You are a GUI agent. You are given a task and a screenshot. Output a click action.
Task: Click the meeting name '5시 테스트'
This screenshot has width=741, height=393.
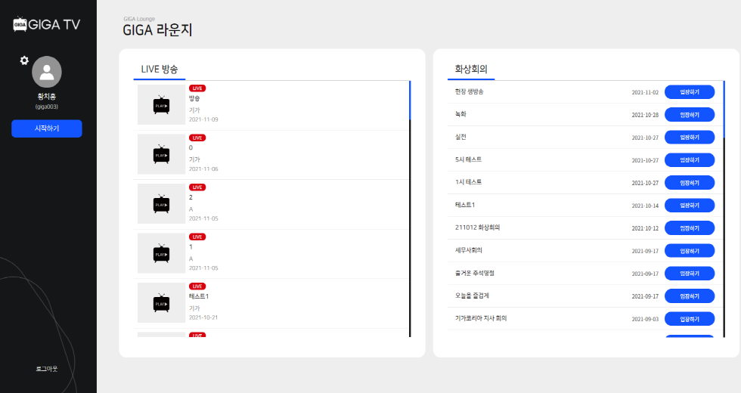[468, 159]
